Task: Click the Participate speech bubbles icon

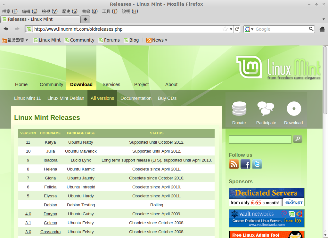Action: [x=266, y=109]
